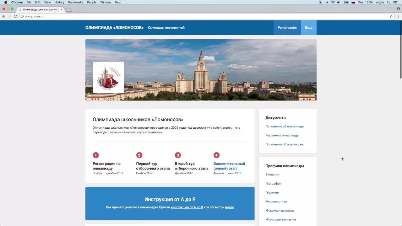Open the Chrome menu in menu bar
Image resolution: width=402 pixels, height=226 pixels.
[17, 2]
